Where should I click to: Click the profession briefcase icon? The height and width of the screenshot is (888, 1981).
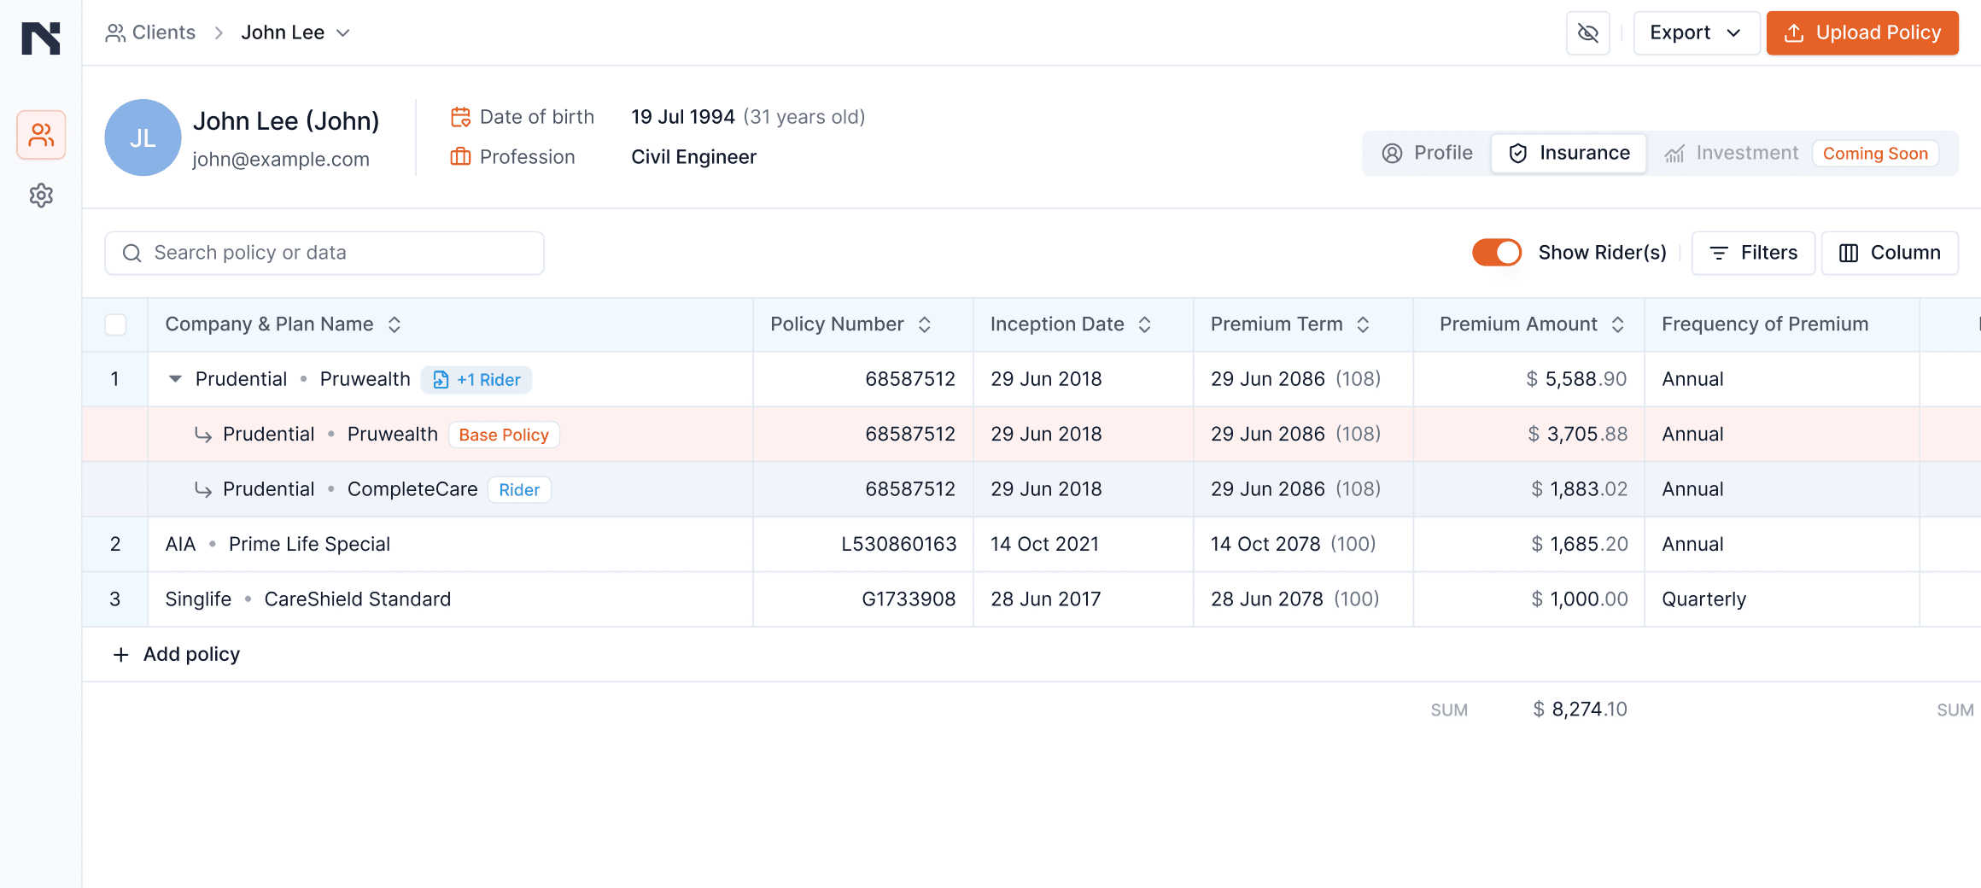(x=460, y=156)
